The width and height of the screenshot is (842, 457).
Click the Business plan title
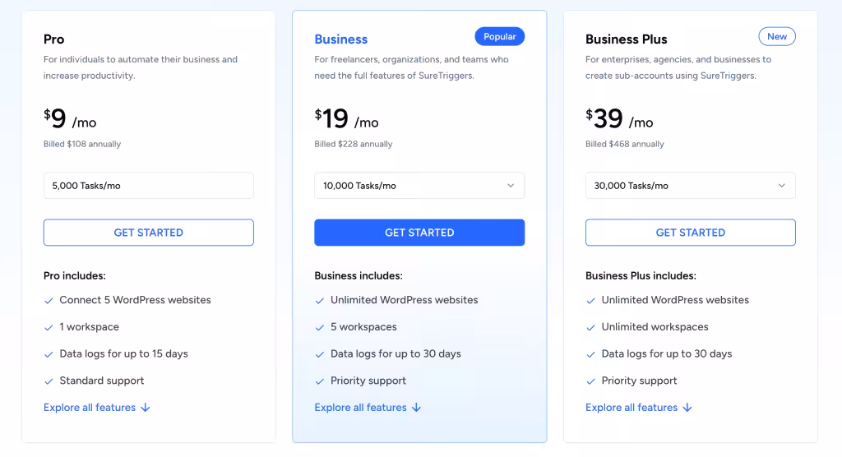pyautogui.click(x=341, y=39)
